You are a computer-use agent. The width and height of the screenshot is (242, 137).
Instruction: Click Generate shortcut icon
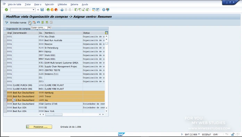(98, 10)
